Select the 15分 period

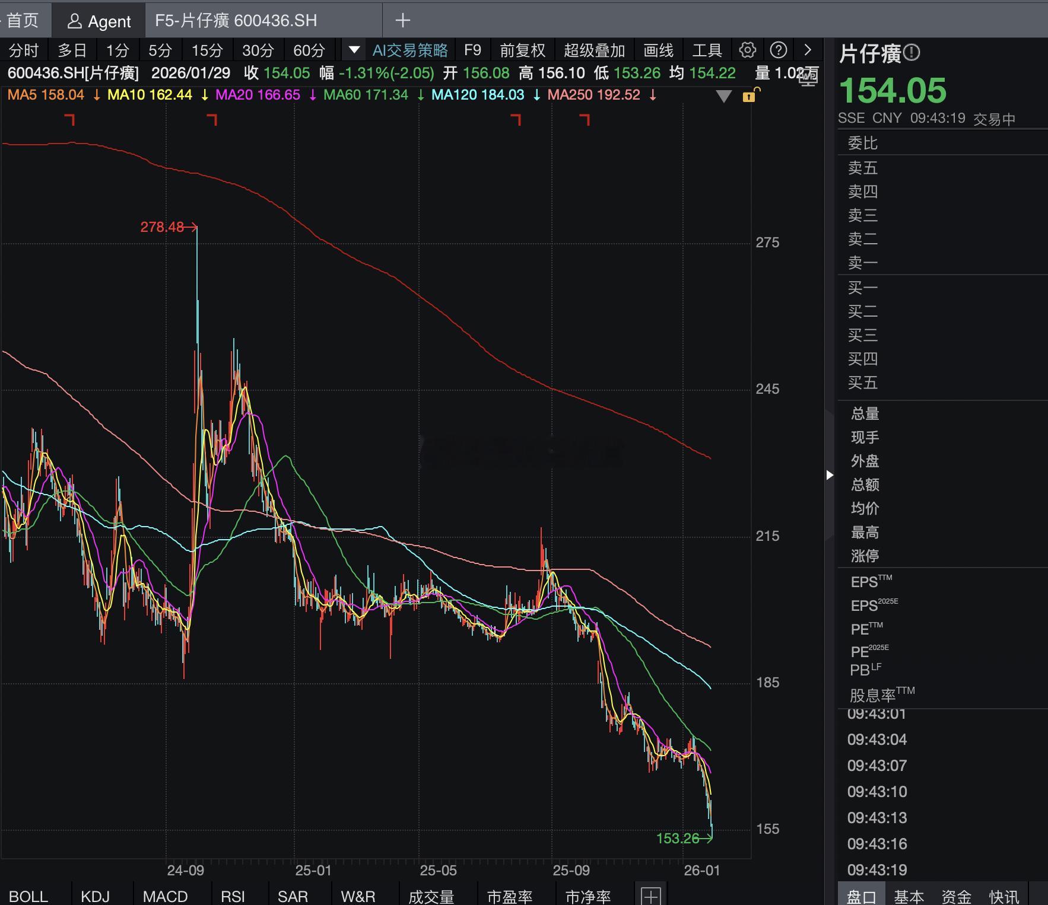coord(207,50)
